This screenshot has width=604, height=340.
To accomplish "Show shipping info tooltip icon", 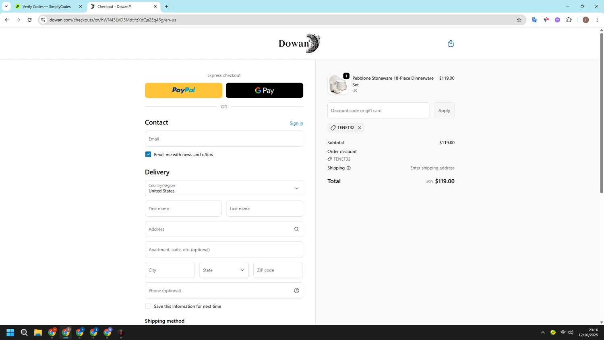I will click(349, 168).
